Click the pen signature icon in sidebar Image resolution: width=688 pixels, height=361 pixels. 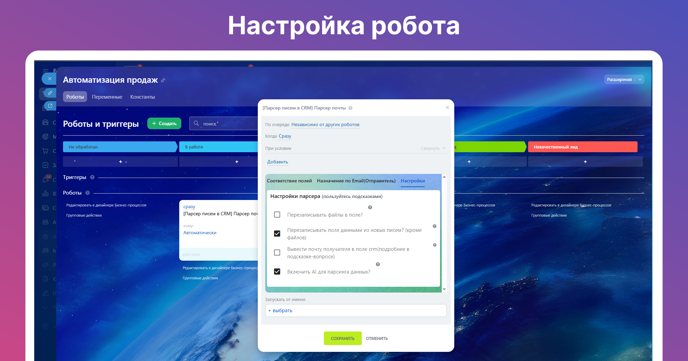(x=45, y=293)
